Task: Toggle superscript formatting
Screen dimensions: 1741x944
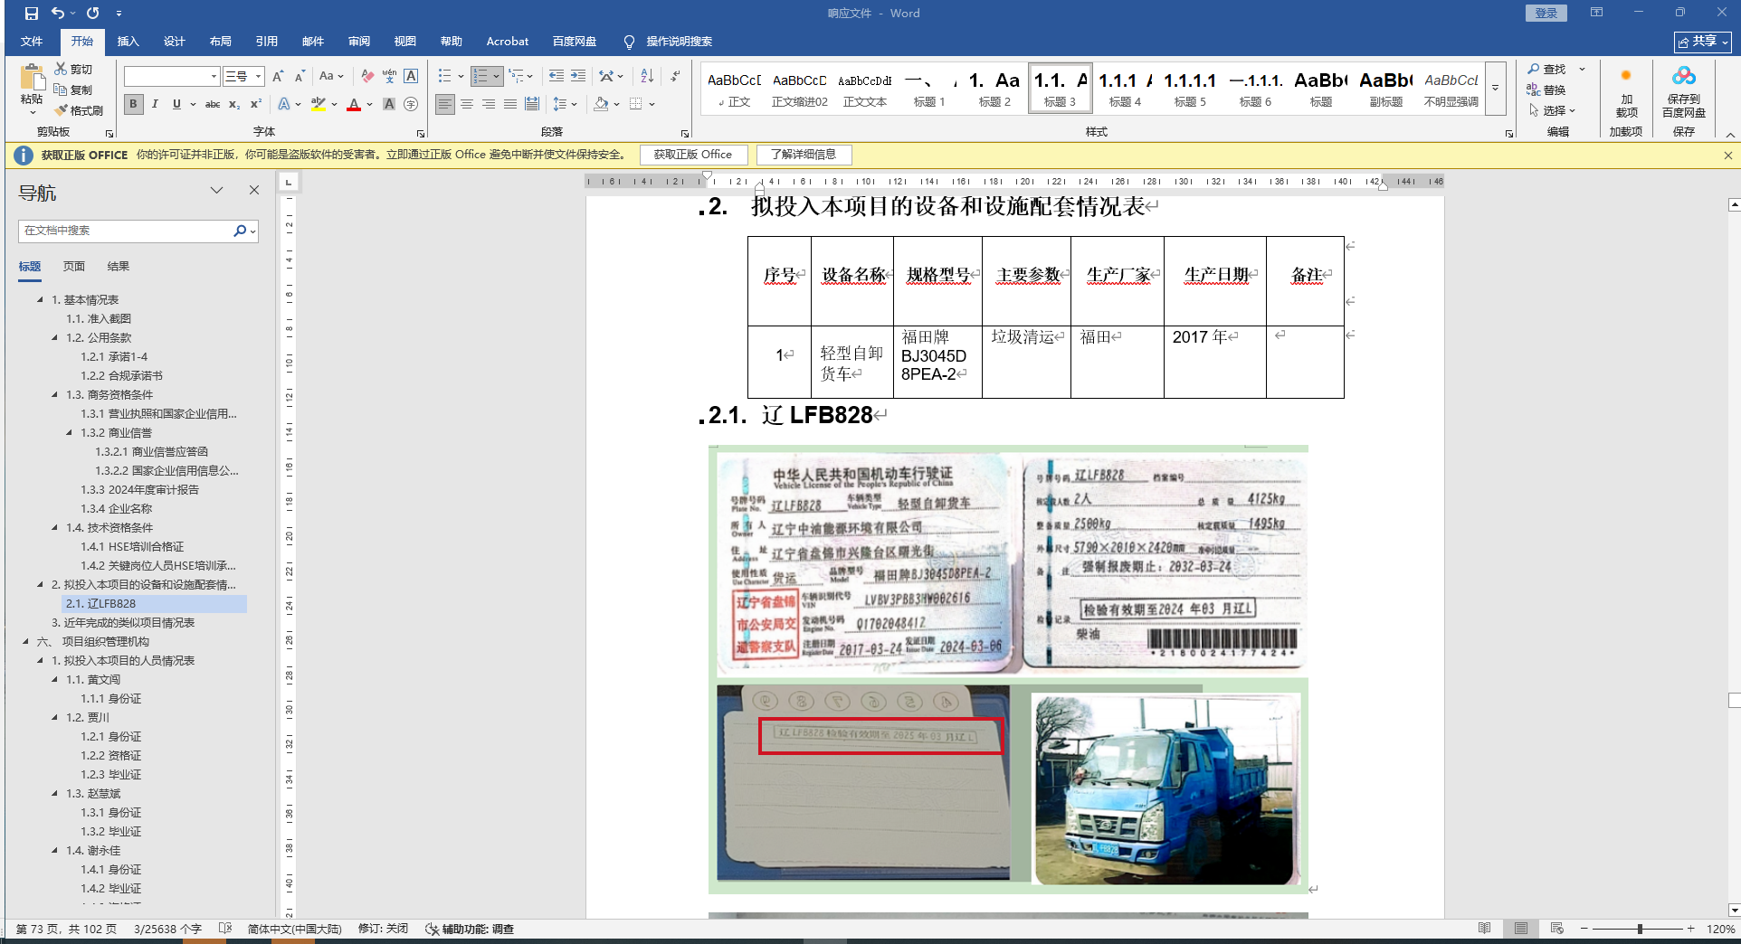Action: click(256, 104)
